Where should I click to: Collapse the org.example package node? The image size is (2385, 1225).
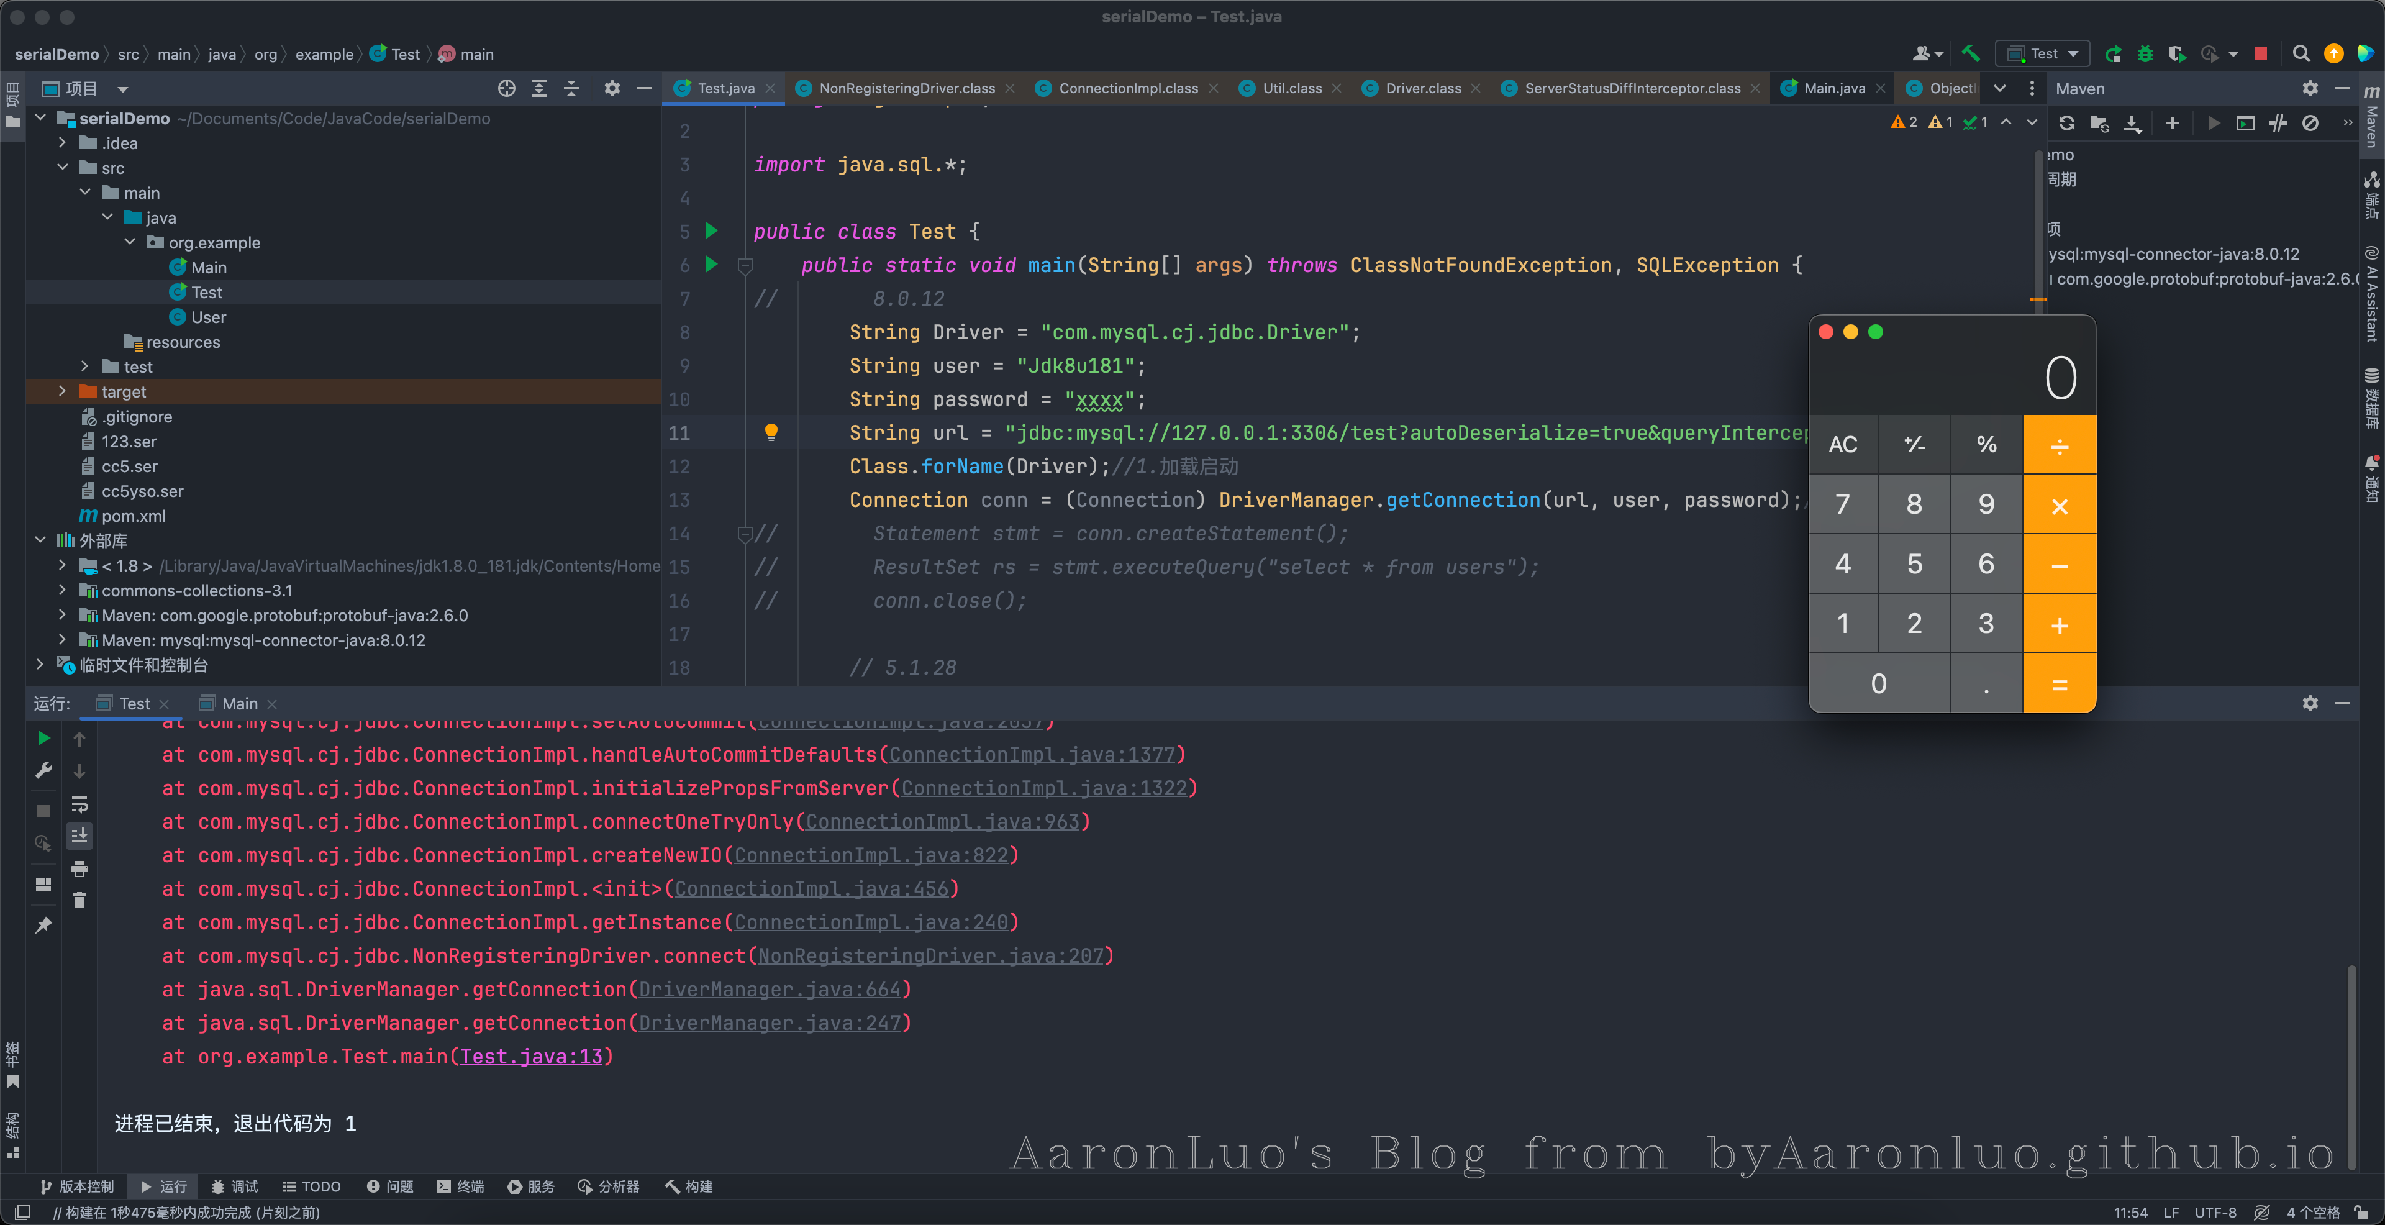pos(130,242)
